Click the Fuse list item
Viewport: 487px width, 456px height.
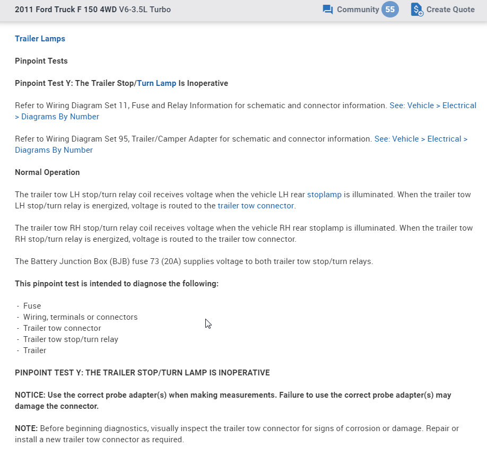[x=32, y=306]
